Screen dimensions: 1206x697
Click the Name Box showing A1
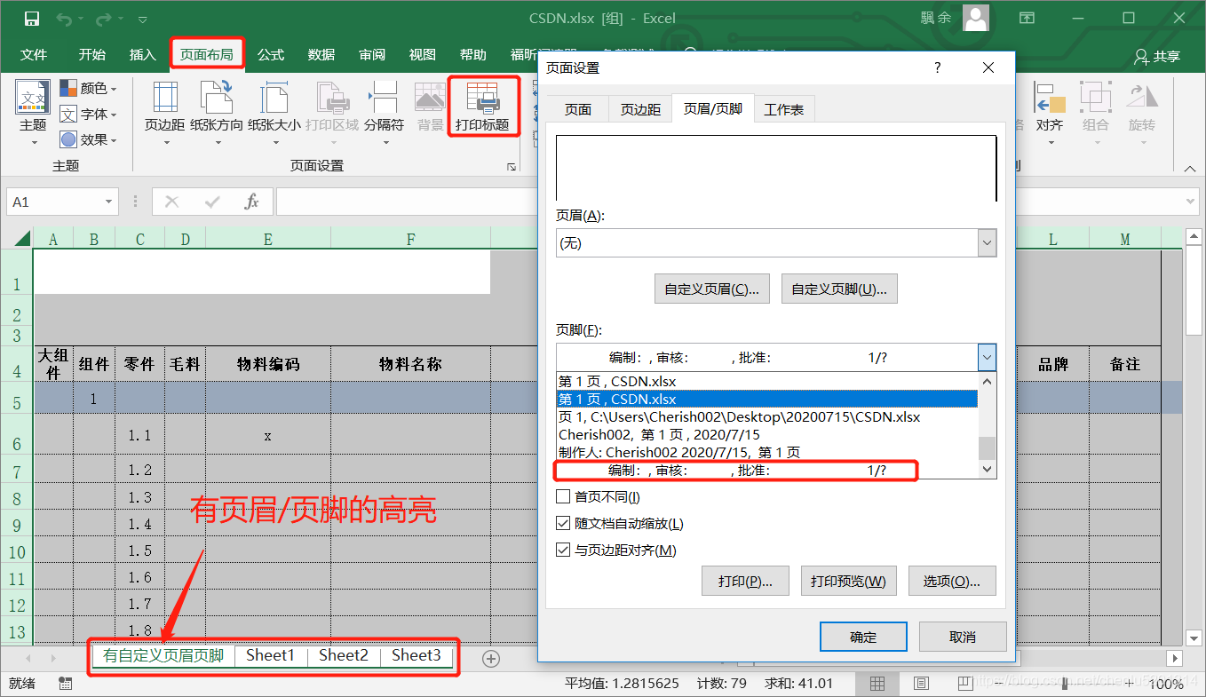(55, 202)
